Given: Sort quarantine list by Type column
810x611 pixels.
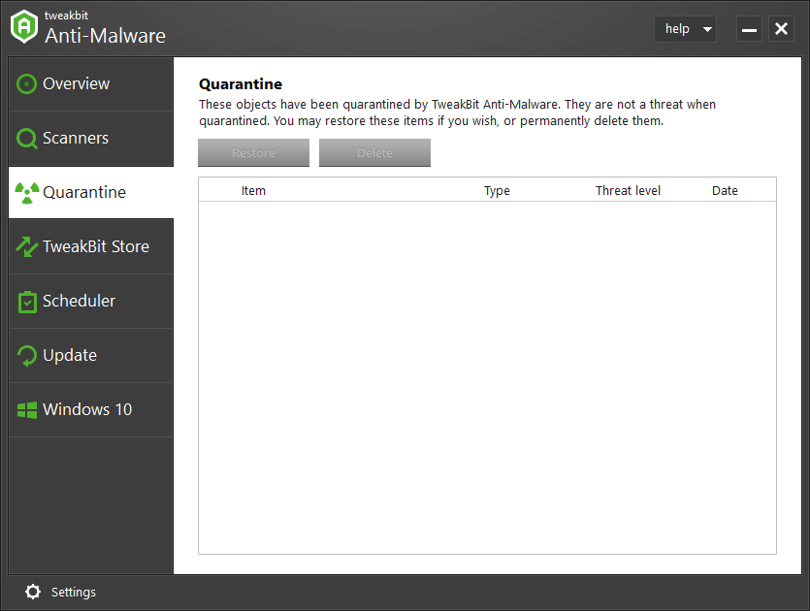Looking at the screenshot, I should [497, 191].
